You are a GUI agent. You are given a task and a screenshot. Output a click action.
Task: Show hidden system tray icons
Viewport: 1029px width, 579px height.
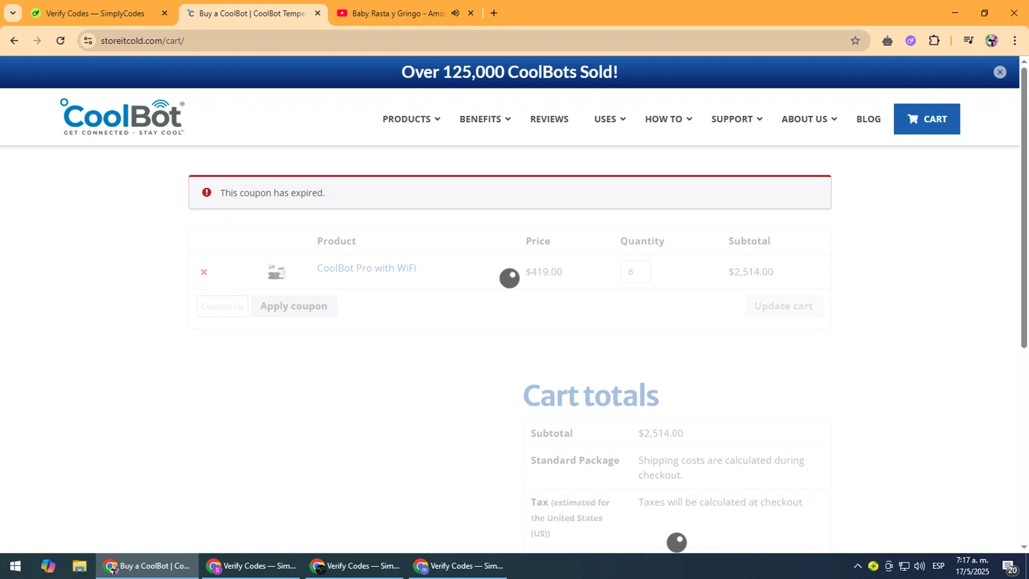(858, 566)
